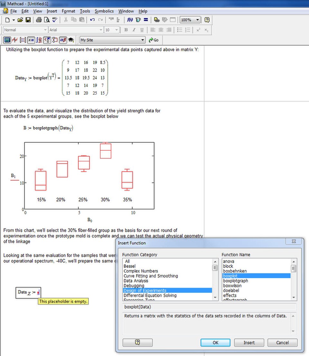Click Insert button in dialog
The image size is (309, 356).
coord(249,342)
